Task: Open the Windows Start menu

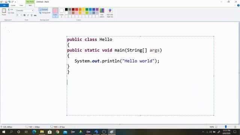Action: 4,132
